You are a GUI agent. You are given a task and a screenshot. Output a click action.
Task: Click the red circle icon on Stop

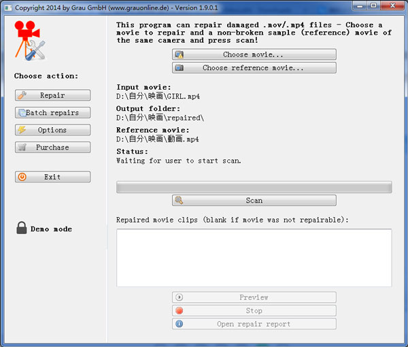pyautogui.click(x=179, y=310)
